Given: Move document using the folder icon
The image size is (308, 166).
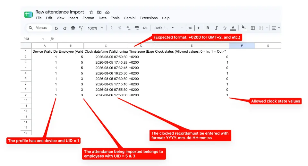Looking at the screenshot, I should 99,12.
